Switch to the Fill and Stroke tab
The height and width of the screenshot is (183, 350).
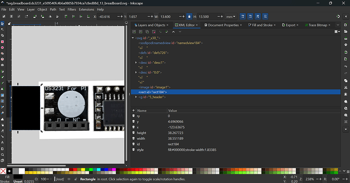[x=262, y=25]
